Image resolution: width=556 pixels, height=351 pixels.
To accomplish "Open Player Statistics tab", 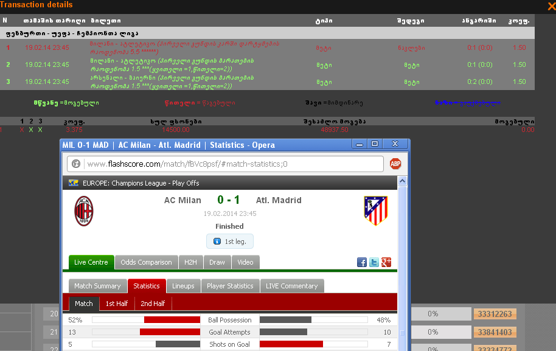I will pos(230,286).
